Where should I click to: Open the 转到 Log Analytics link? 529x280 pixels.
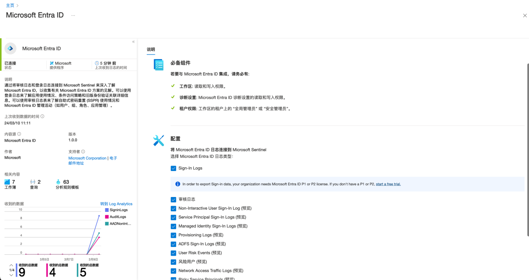(x=117, y=204)
